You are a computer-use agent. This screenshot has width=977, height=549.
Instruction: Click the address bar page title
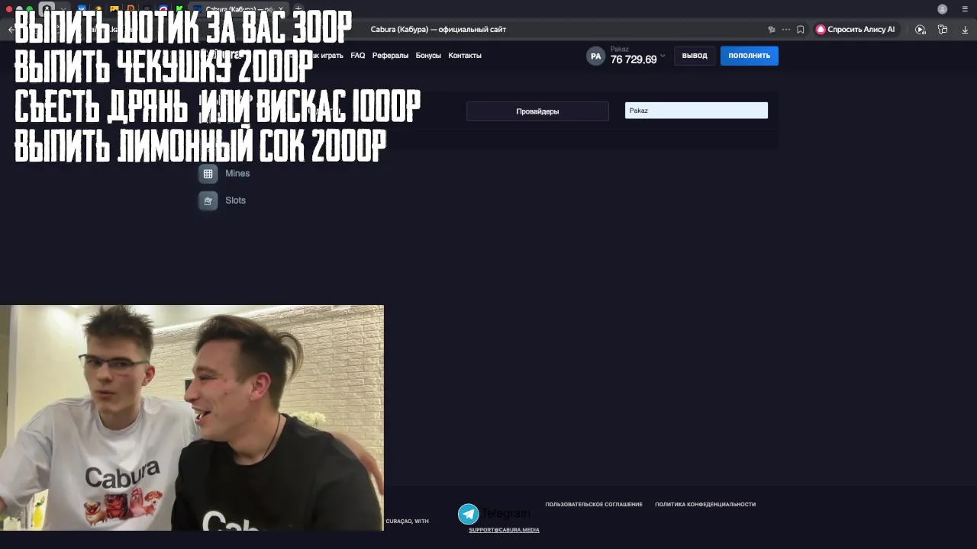438,30
